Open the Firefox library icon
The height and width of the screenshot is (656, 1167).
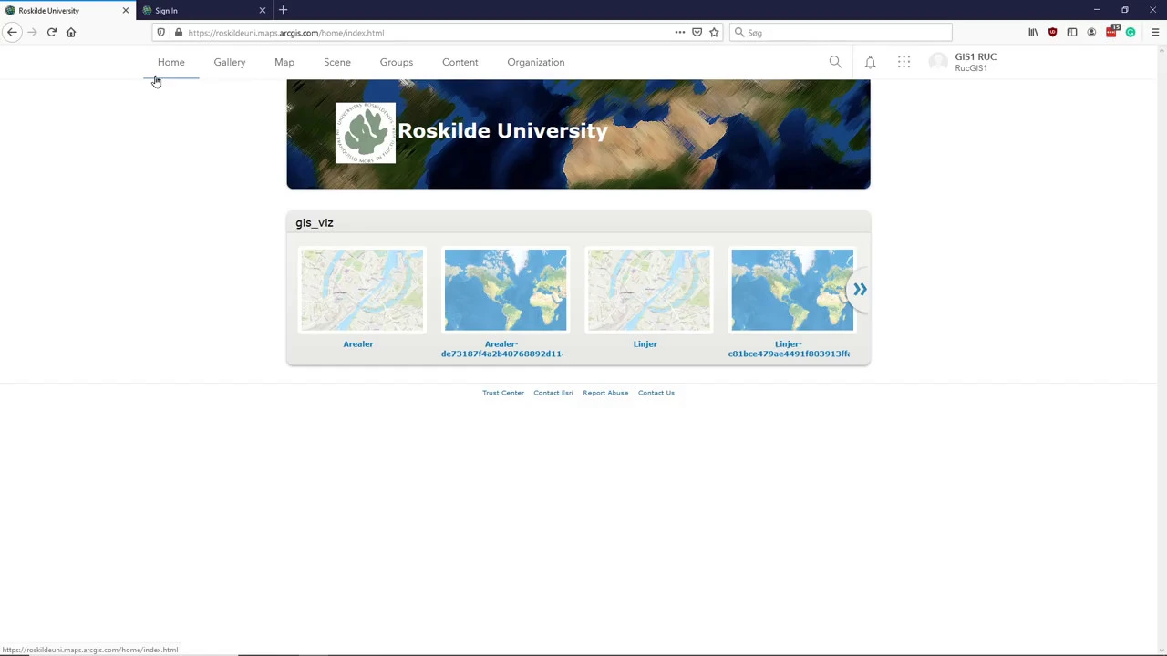click(x=1033, y=33)
